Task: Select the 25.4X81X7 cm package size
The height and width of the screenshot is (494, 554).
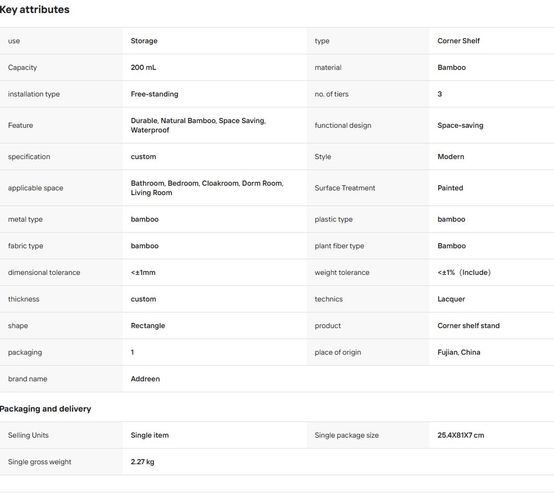Action: click(461, 436)
